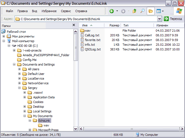Viewport: 185px width, 138px height.
Task: Click the title bar folder icon
Action: pos(3,3)
